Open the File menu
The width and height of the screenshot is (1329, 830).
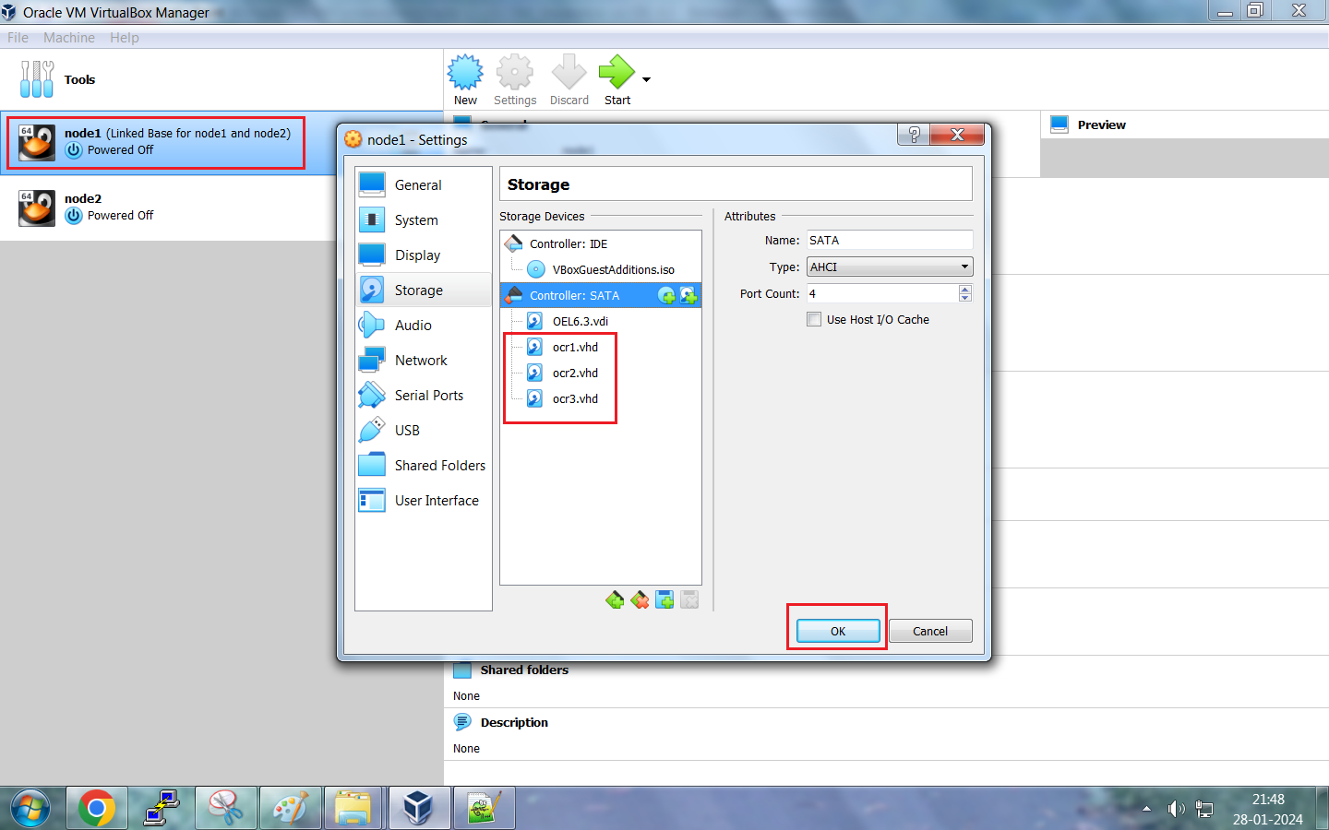tap(18, 38)
